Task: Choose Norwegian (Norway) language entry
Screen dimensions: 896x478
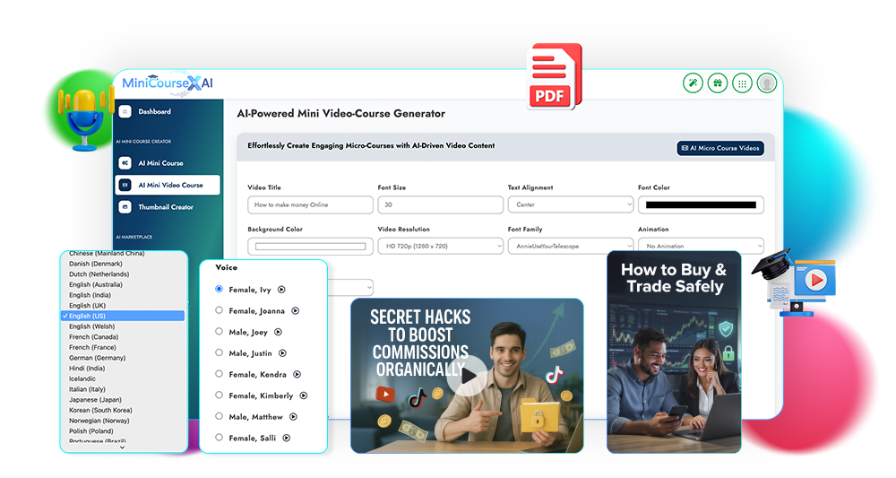Action: coord(99,421)
